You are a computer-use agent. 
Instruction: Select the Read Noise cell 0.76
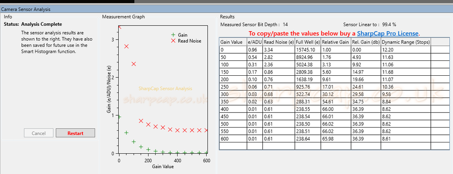(279, 79)
